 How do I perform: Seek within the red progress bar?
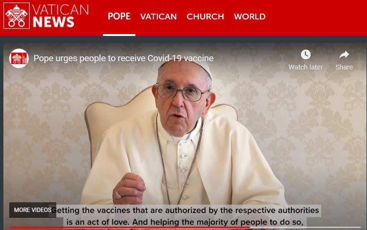130,228
